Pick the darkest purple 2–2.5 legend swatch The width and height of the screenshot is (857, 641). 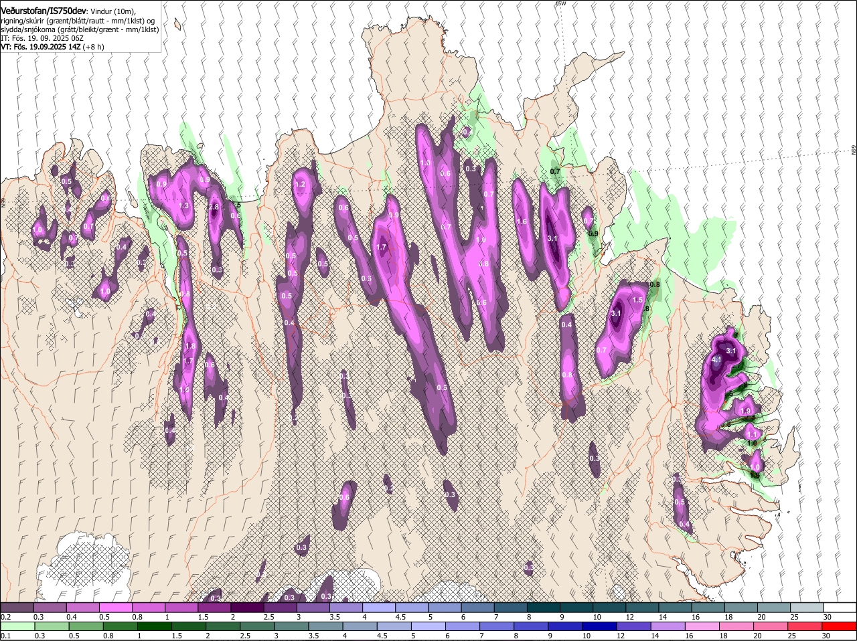click(x=248, y=608)
